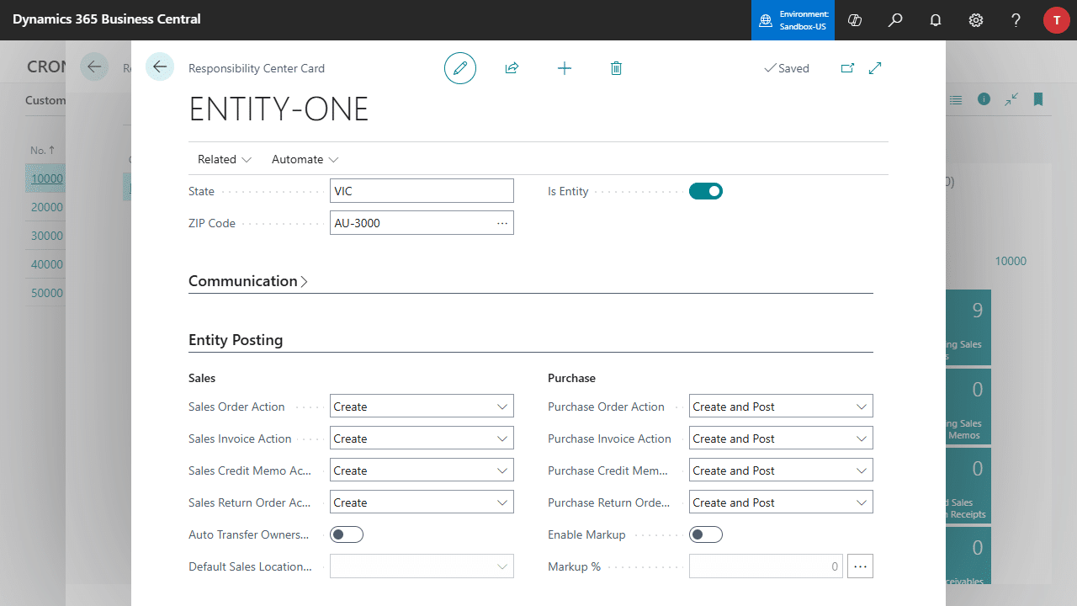1077x606 pixels.
Task: Open Copilot icon in top bar
Action: [x=855, y=20]
